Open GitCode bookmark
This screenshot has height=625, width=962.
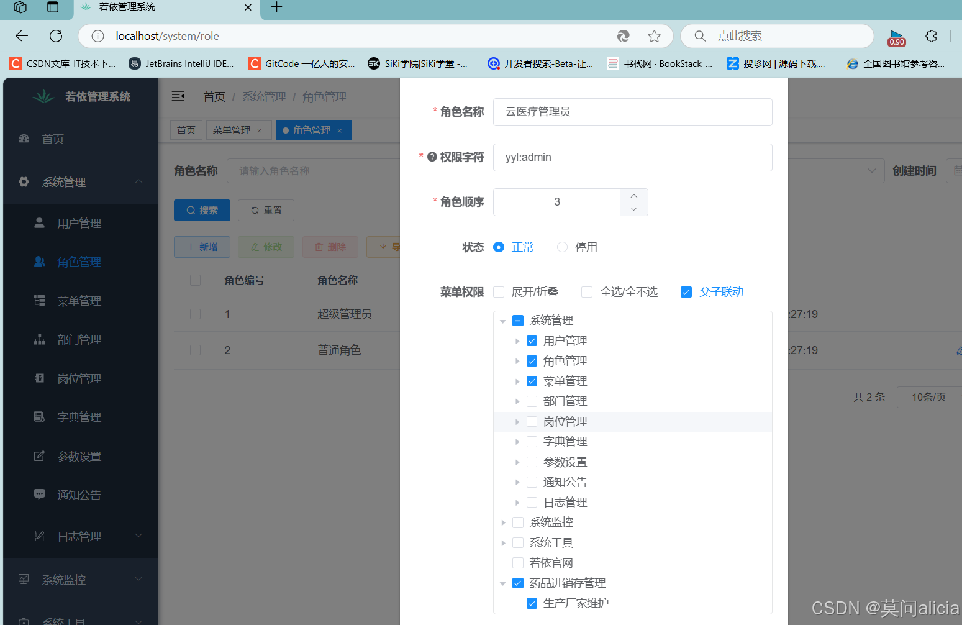(x=302, y=63)
